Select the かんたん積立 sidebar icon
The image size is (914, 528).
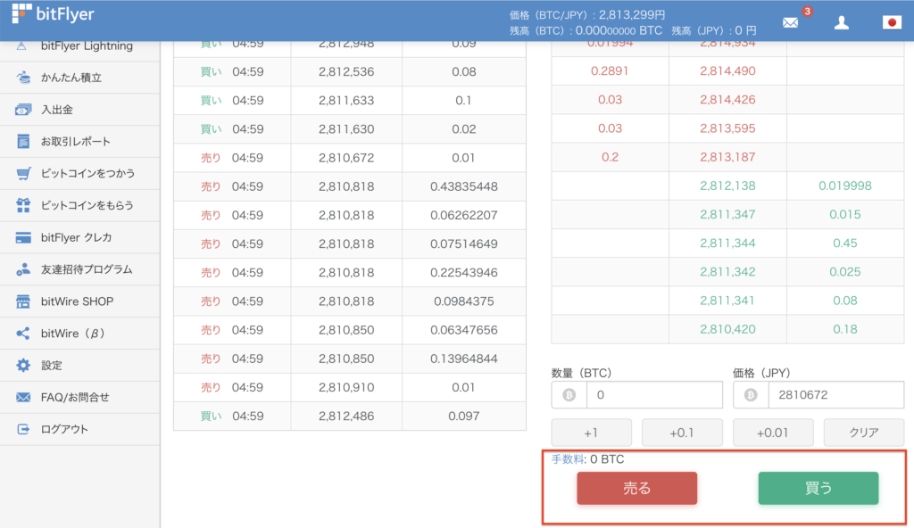point(24,78)
